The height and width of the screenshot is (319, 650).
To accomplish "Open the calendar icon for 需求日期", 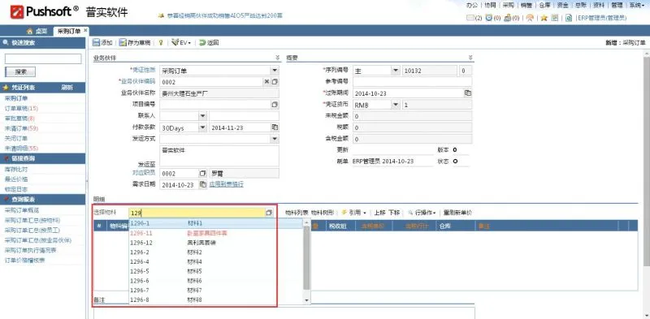I will tap(202, 184).
